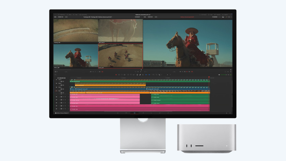Viewport: 286px width, 161px height.
Task: Select the red-outlined overhead riders multicam angle
Action: [x=121, y=55]
